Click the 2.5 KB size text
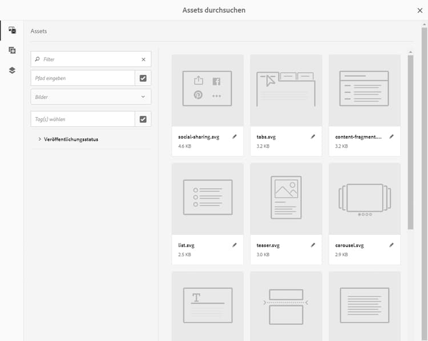The width and height of the screenshot is (428, 341). (184, 254)
